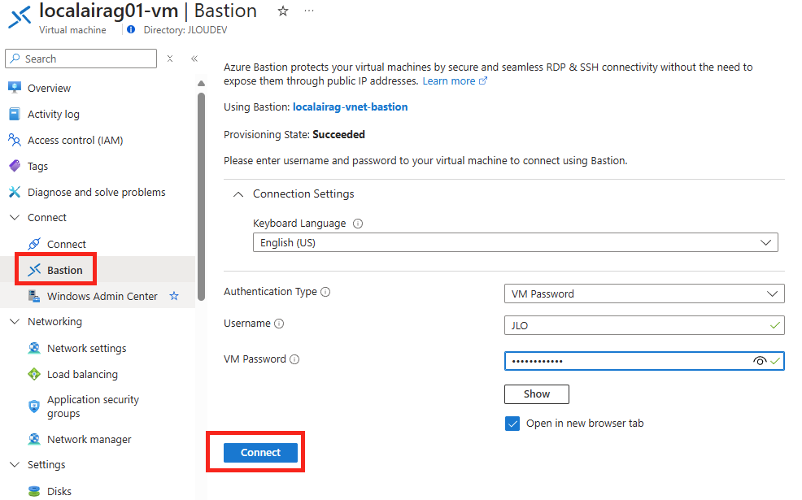Open the more options ellipsis menu
This screenshot has height=500, width=802.
click(309, 11)
